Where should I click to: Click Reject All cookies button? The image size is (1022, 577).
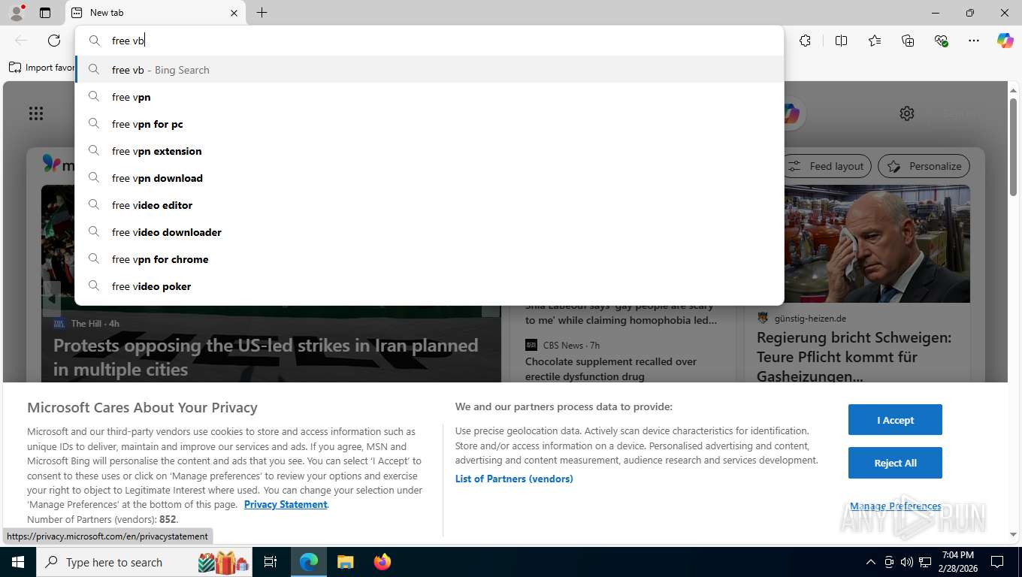click(895, 463)
